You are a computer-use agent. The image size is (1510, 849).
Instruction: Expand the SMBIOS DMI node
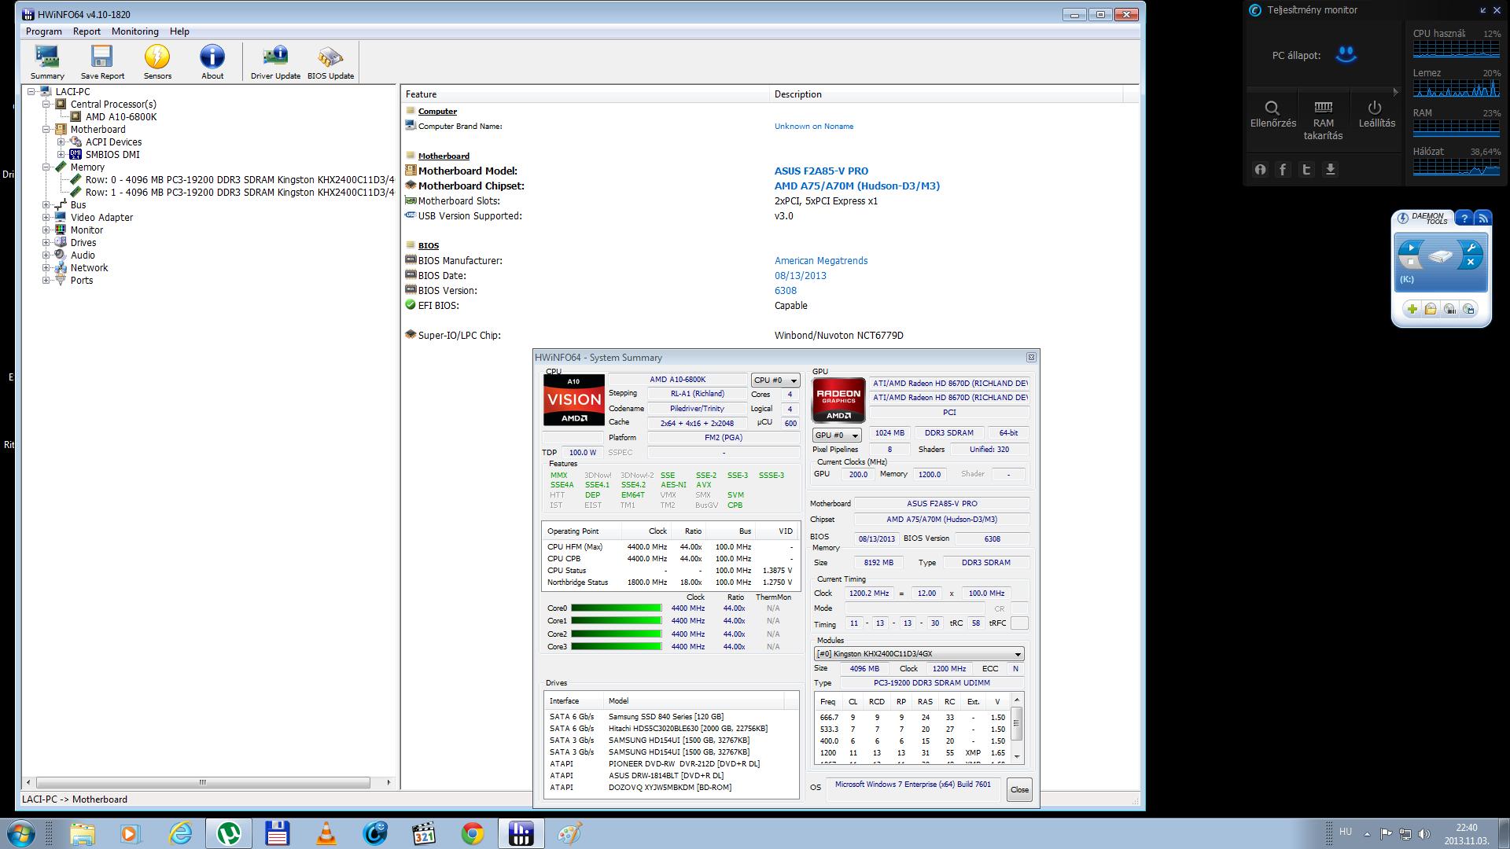61,155
